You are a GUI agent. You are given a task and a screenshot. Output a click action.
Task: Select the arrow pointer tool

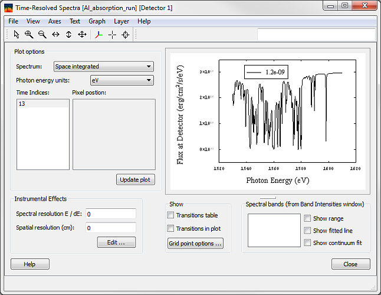[17, 35]
